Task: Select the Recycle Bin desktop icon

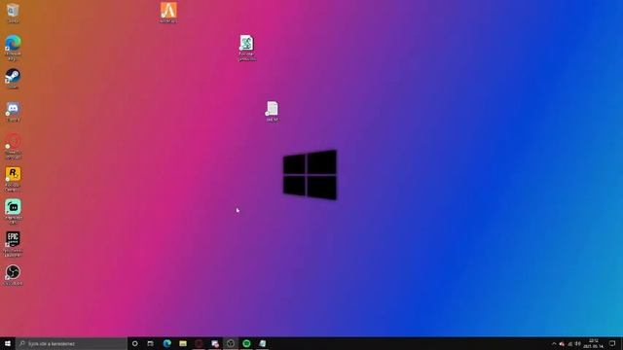Action: pyautogui.click(x=13, y=13)
